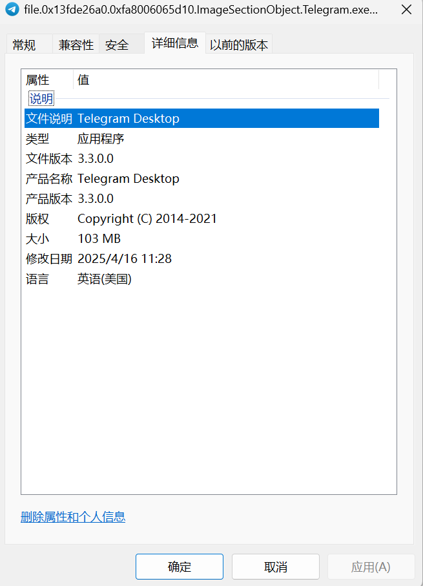Confirm with the 确定 button
This screenshot has width=423, height=586.
(x=180, y=567)
